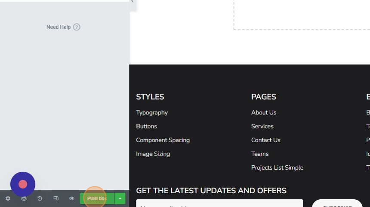Select the PAGES footer heading

tap(264, 97)
